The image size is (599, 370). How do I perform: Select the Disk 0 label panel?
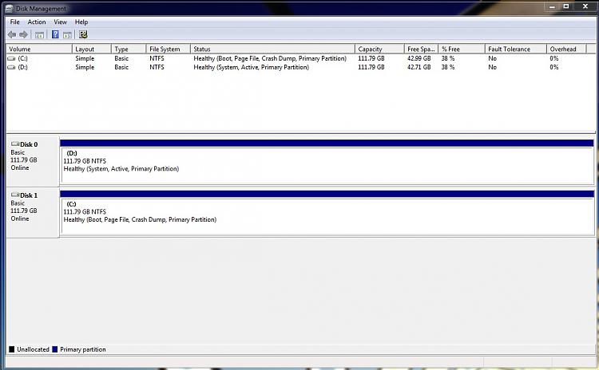click(33, 161)
